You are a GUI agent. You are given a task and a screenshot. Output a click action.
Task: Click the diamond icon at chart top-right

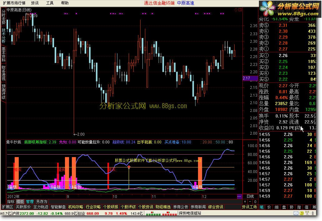(236, 10)
